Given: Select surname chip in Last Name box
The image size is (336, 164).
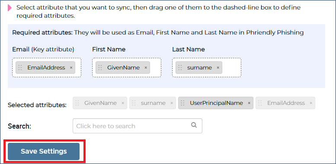Looking at the screenshot, I should coord(198,68).
